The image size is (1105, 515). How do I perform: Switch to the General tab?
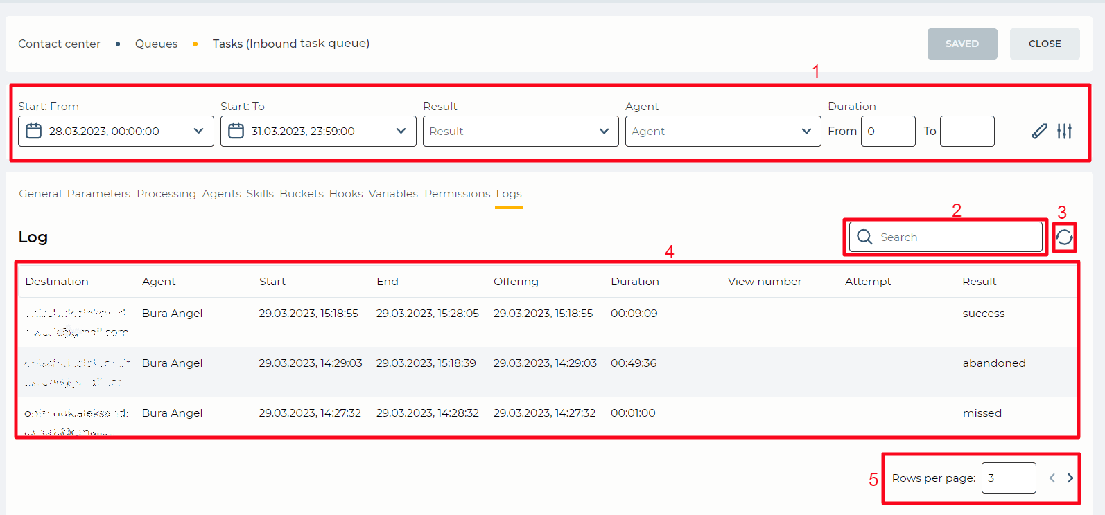coord(40,194)
